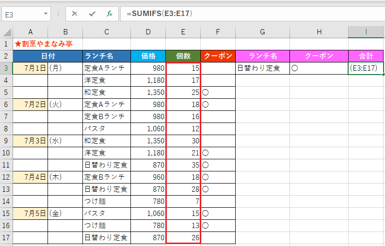Select 洋定食 in row 4

tap(107, 80)
